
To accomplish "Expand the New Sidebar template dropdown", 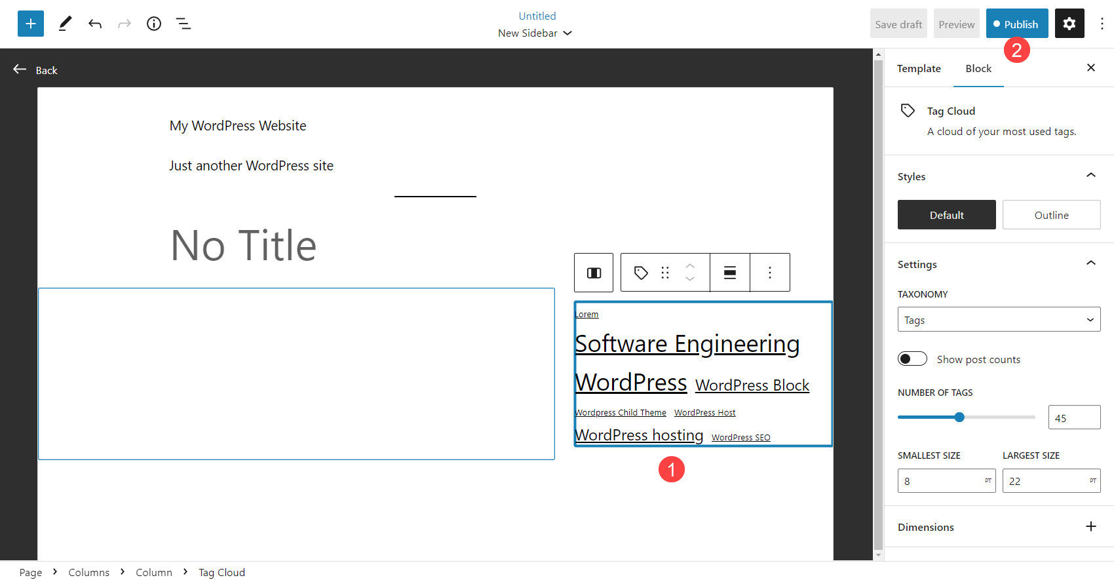I will pyautogui.click(x=535, y=33).
